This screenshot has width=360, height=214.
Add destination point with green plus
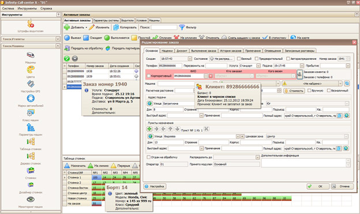[x=149, y=129]
